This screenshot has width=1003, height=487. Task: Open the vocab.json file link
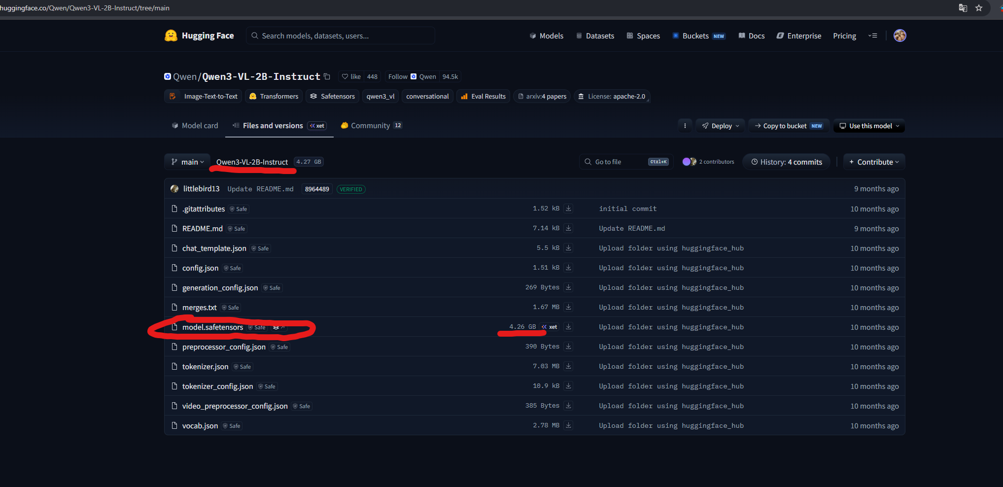[200, 426]
